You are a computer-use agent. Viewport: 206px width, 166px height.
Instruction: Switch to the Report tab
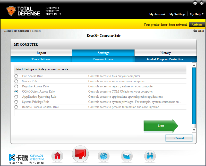point(41,53)
